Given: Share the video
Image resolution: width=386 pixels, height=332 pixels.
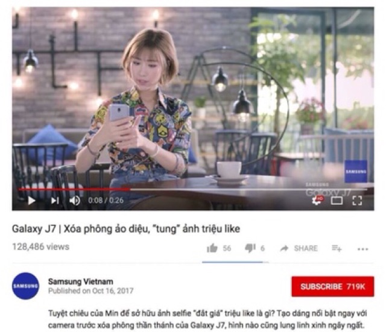Looking at the screenshot, I should [299, 248].
